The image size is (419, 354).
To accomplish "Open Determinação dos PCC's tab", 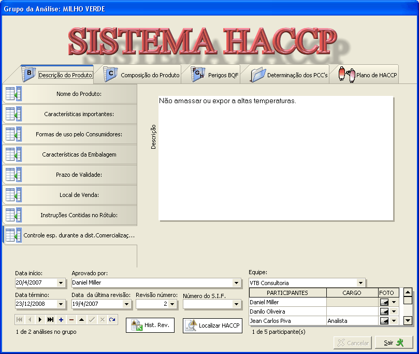I will pos(288,75).
